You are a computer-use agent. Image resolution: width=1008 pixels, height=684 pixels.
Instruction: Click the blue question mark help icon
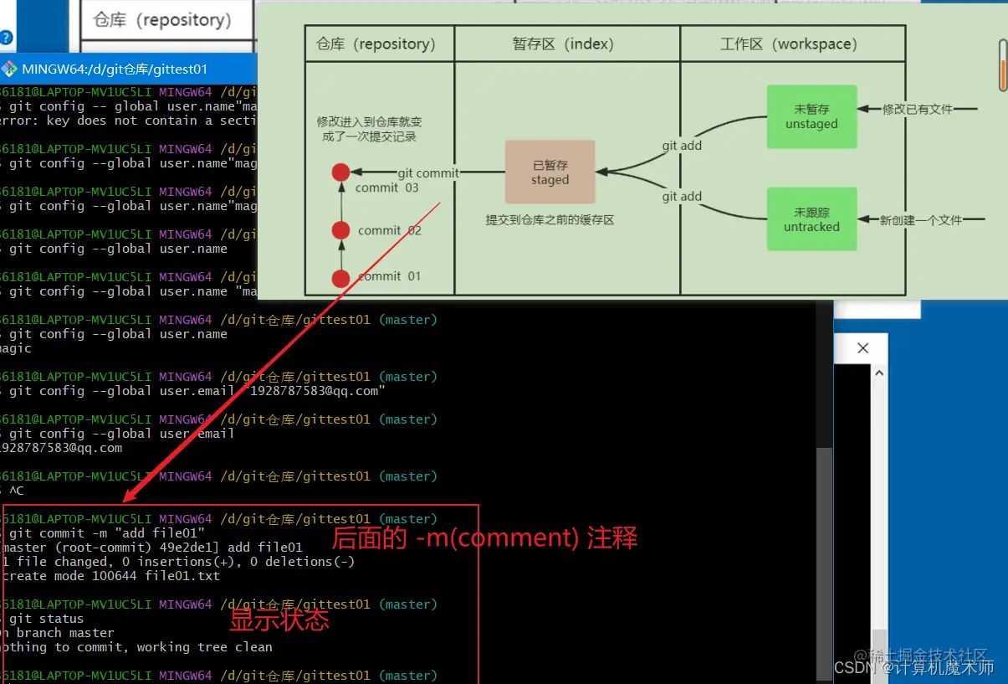(6, 37)
